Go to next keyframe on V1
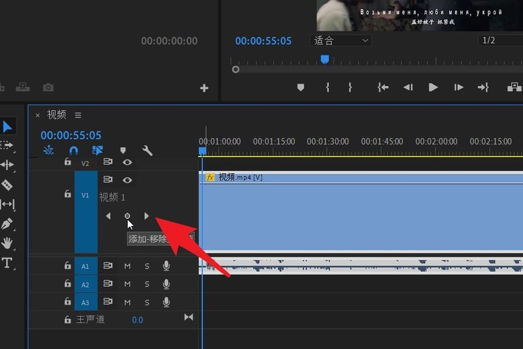523x349 pixels. coord(146,216)
